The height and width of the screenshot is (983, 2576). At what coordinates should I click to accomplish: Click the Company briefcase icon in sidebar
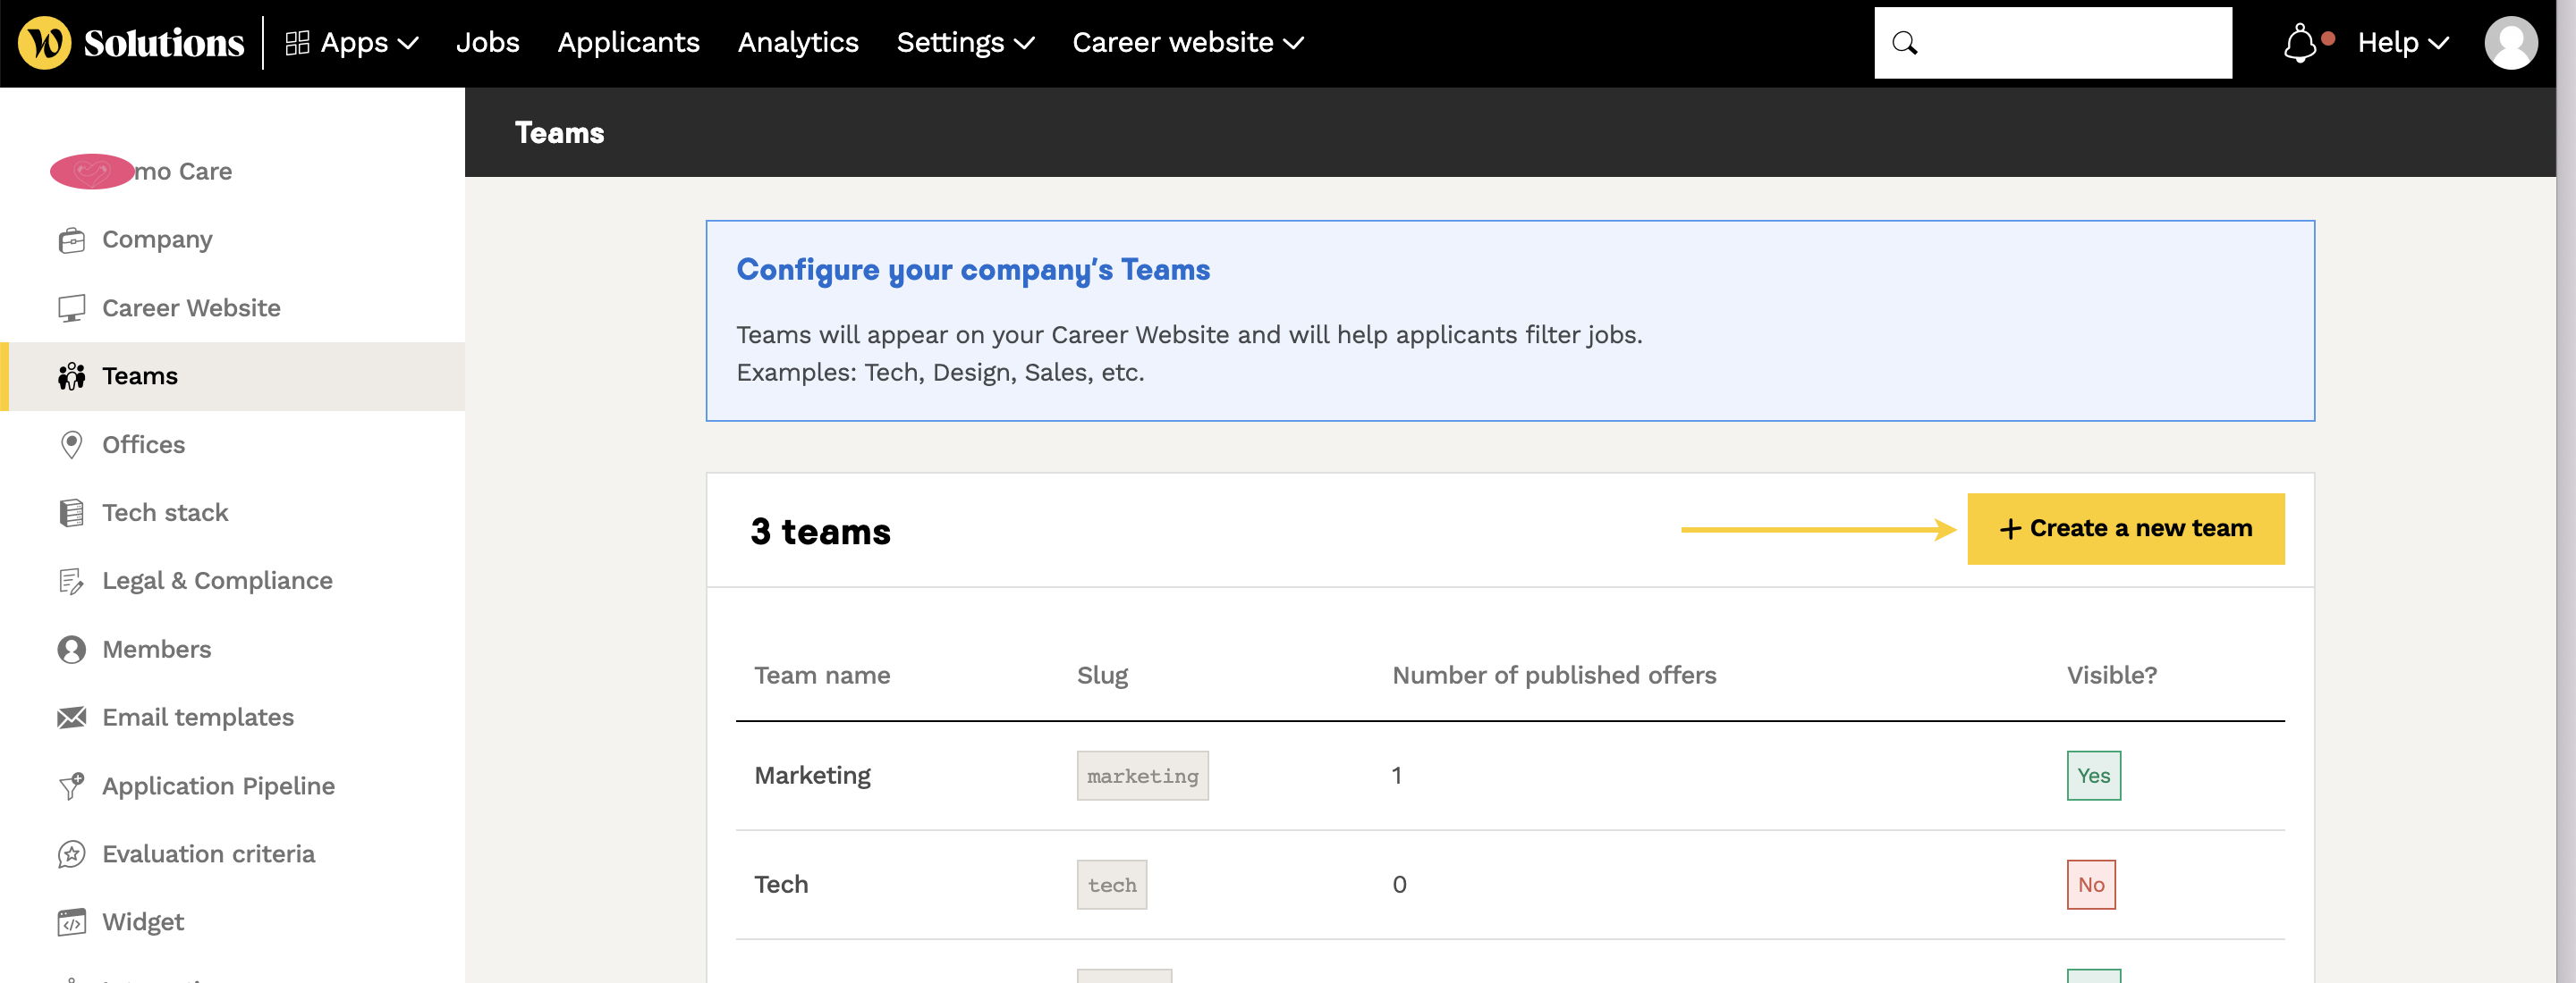(71, 239)
